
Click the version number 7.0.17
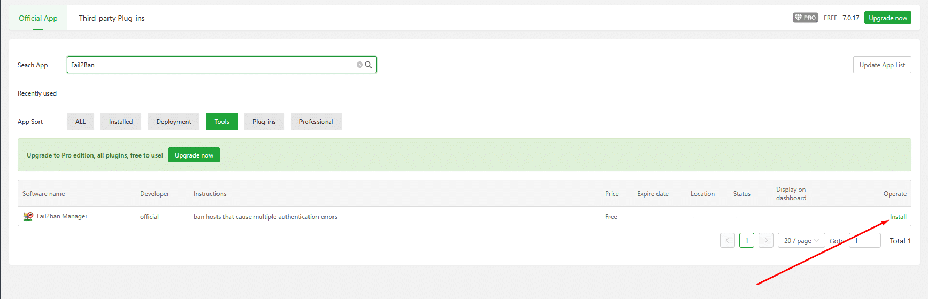[x=850, y=18]
